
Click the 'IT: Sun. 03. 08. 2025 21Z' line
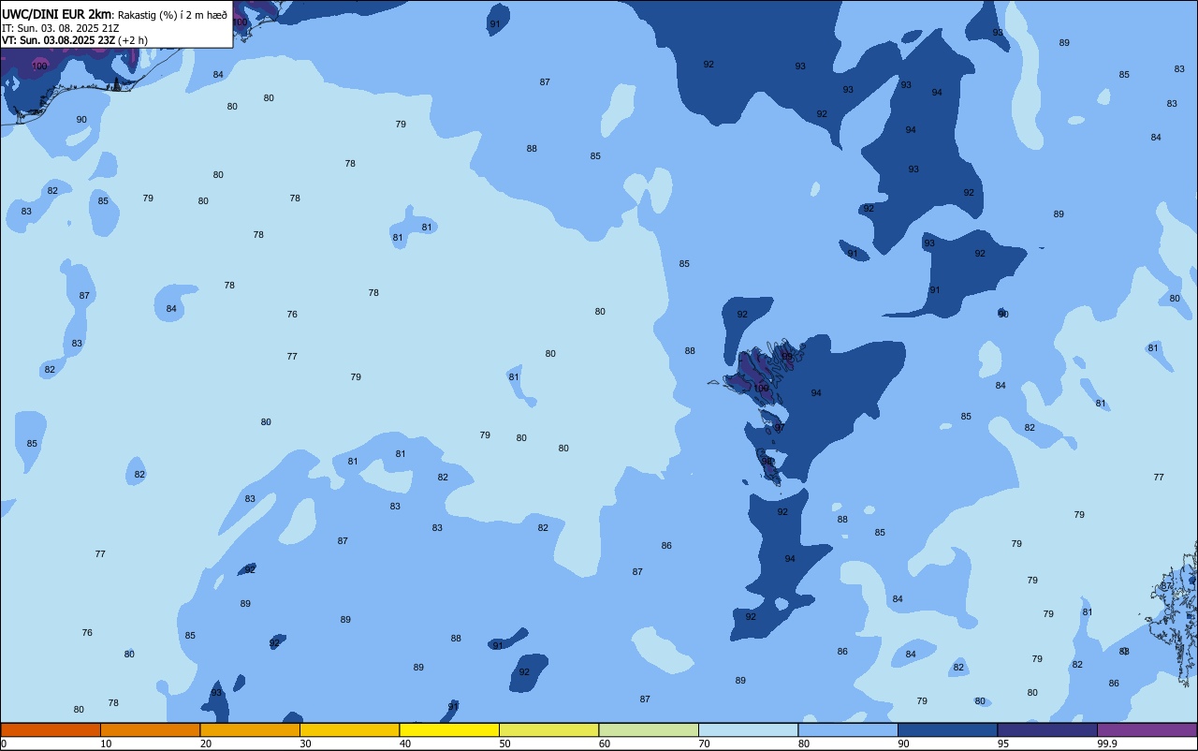[60, 27]
